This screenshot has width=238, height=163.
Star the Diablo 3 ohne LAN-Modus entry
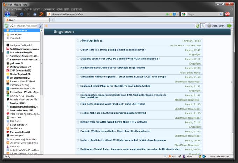pos(78,104)
